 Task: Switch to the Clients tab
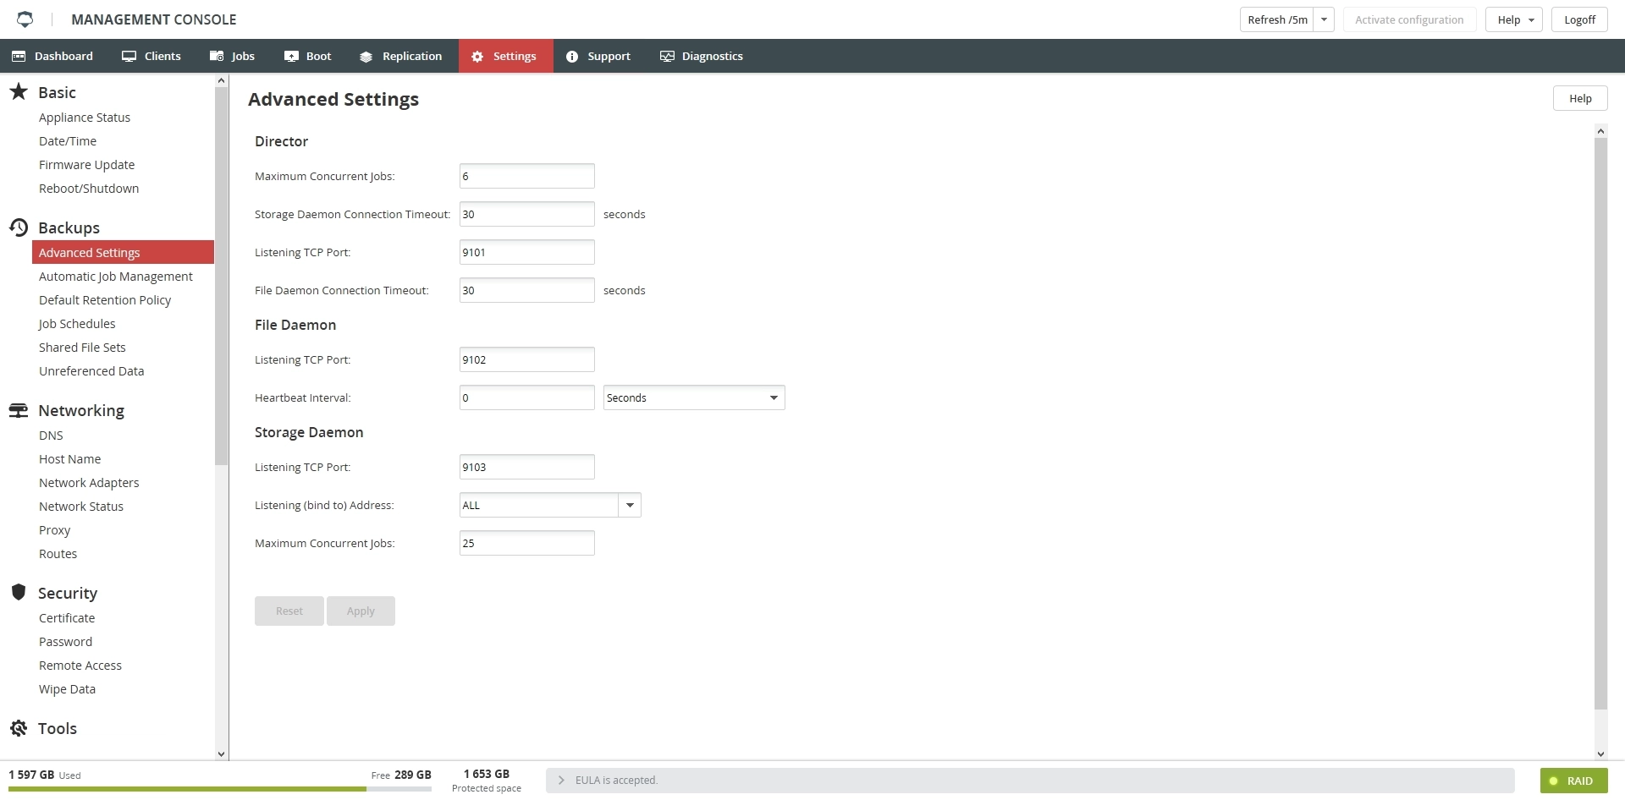click(x=151, y=57)
